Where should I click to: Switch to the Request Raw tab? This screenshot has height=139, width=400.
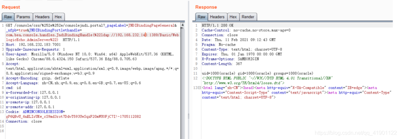coord(8,17)
